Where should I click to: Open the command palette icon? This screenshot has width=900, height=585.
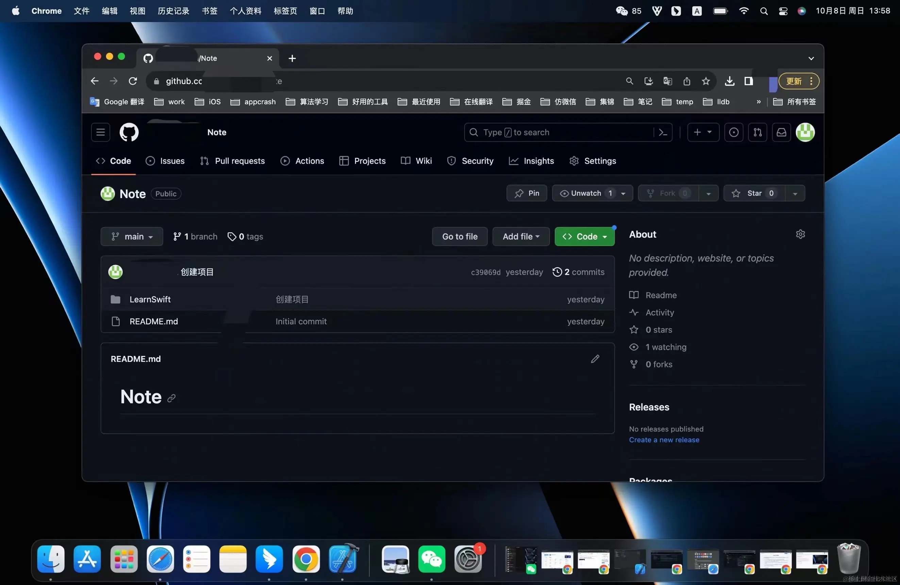pos(663,132)
